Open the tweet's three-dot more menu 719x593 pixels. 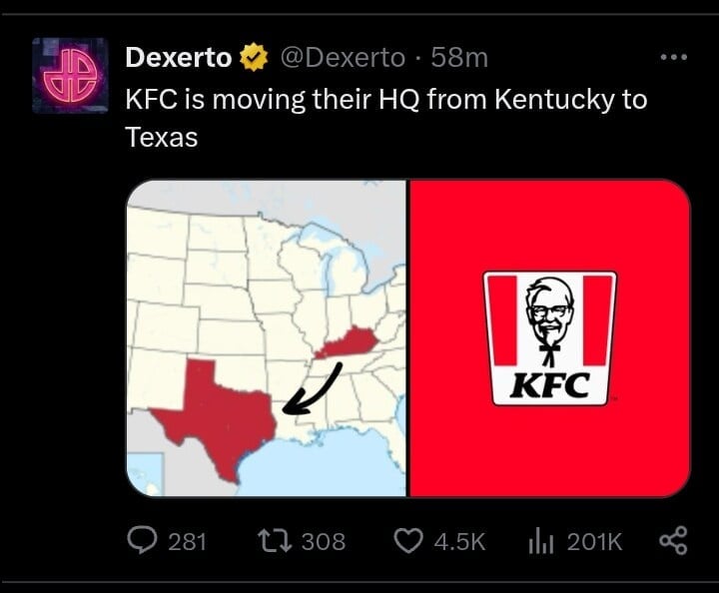point(675,57)
